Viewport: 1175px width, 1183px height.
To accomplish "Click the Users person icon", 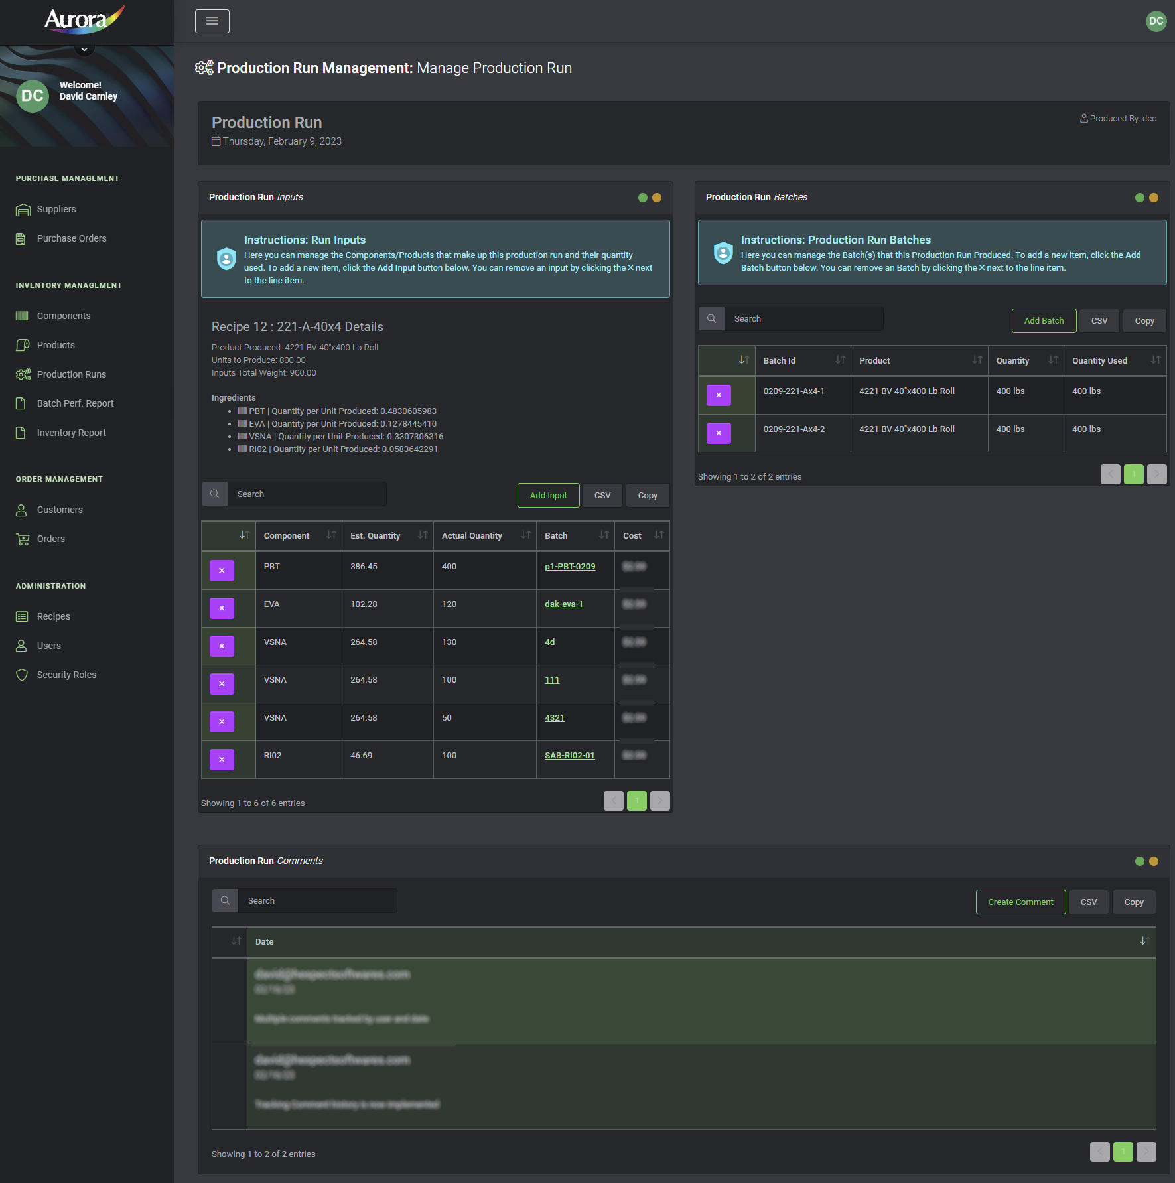I will click(x=21, y=646).
